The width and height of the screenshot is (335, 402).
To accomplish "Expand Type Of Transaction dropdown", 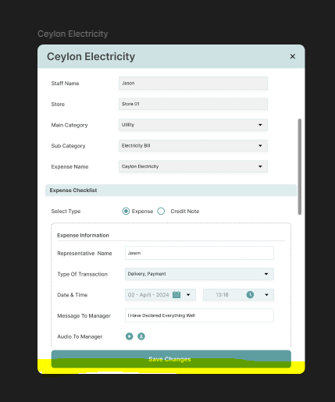I will point(199,274).
